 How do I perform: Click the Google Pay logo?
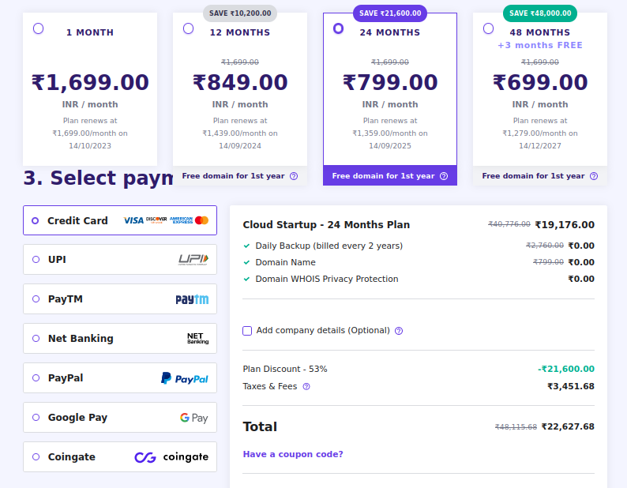(193, 418)
